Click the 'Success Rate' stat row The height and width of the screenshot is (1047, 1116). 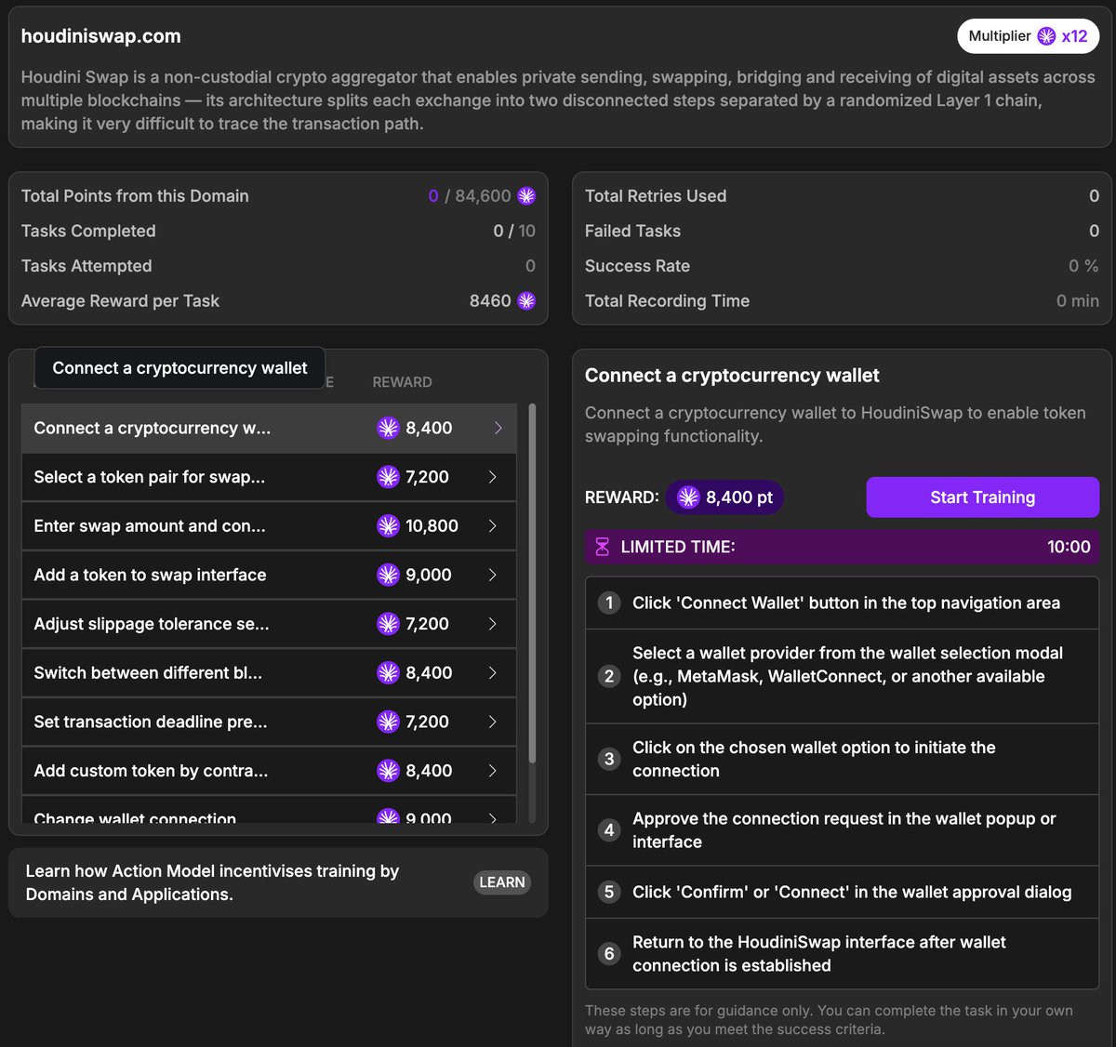[x=842, y=266]
